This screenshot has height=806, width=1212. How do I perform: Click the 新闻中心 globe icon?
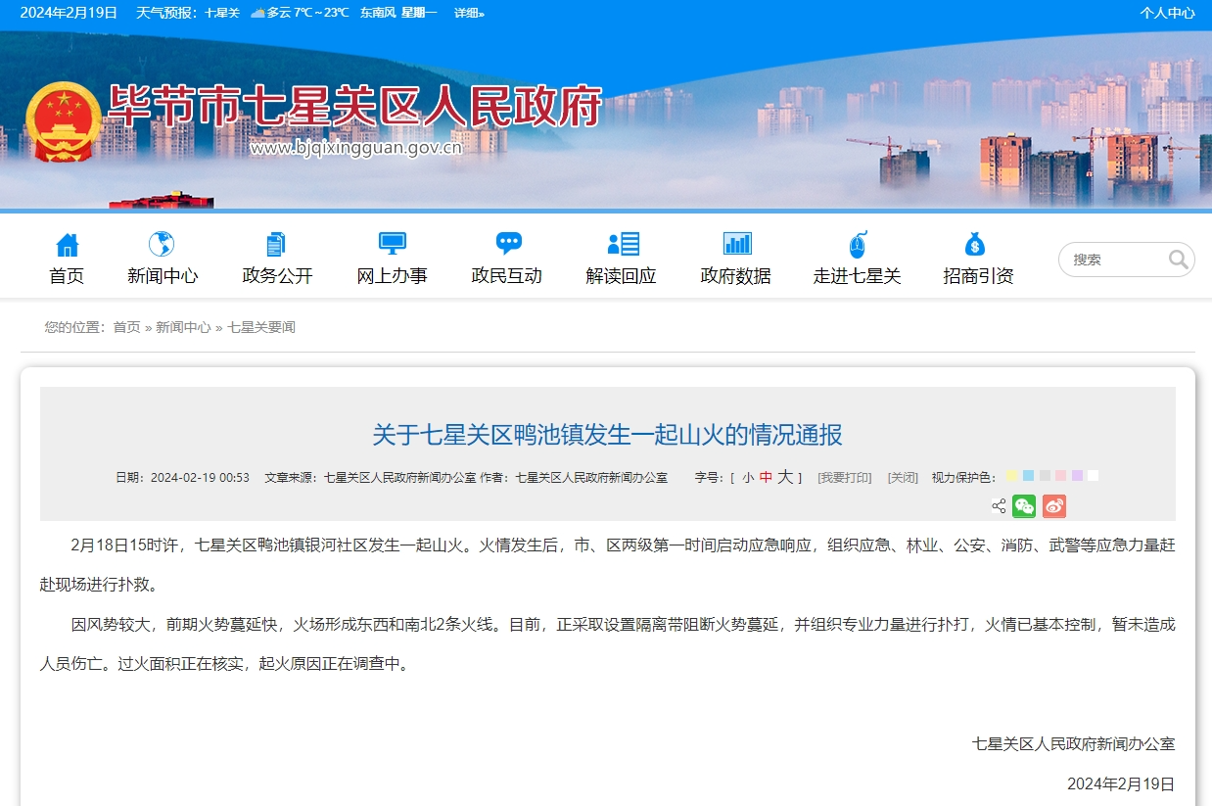(163, 242)
